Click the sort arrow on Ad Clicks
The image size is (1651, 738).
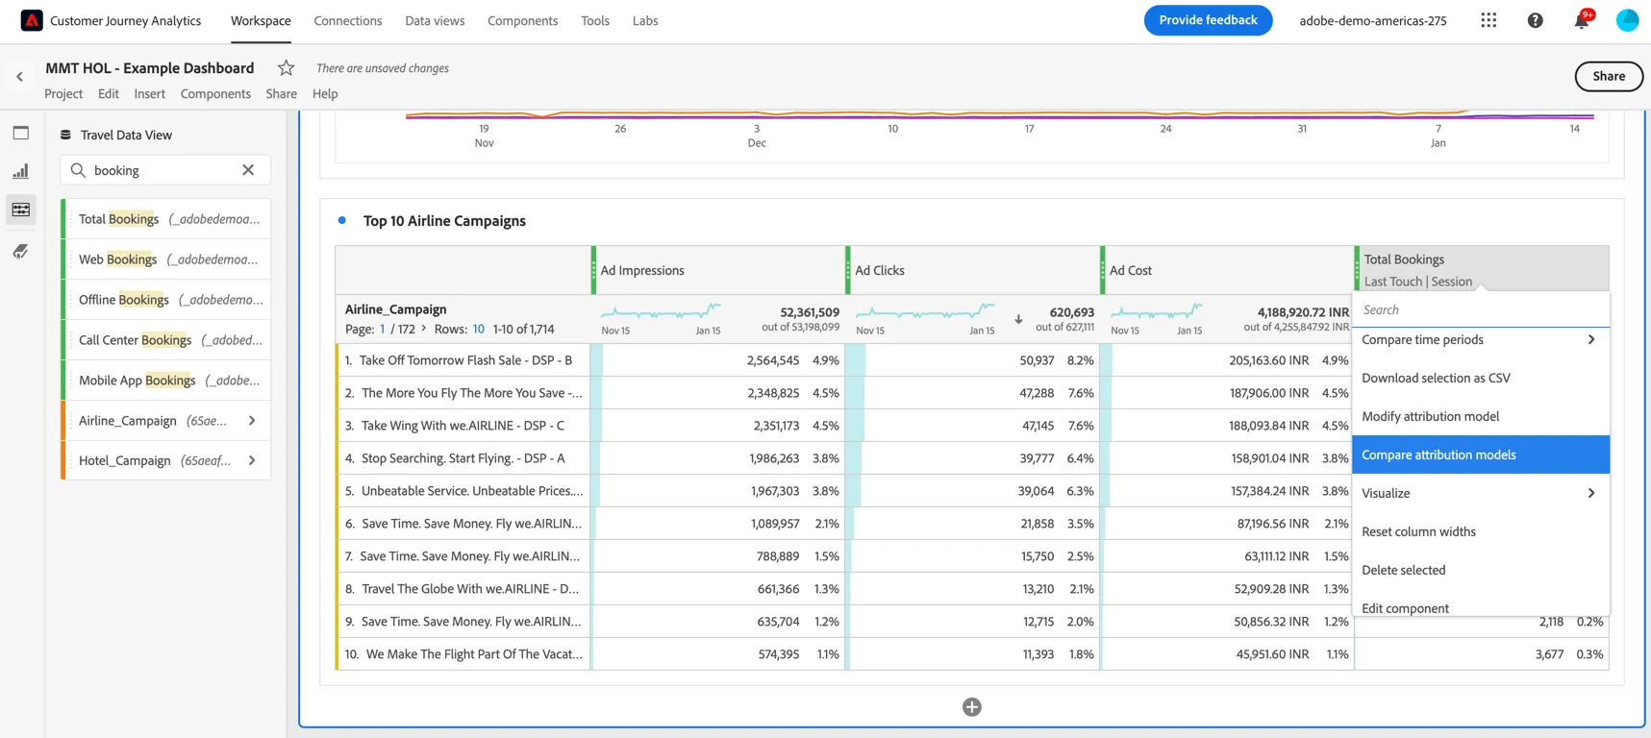click(x=1018, y=320)
